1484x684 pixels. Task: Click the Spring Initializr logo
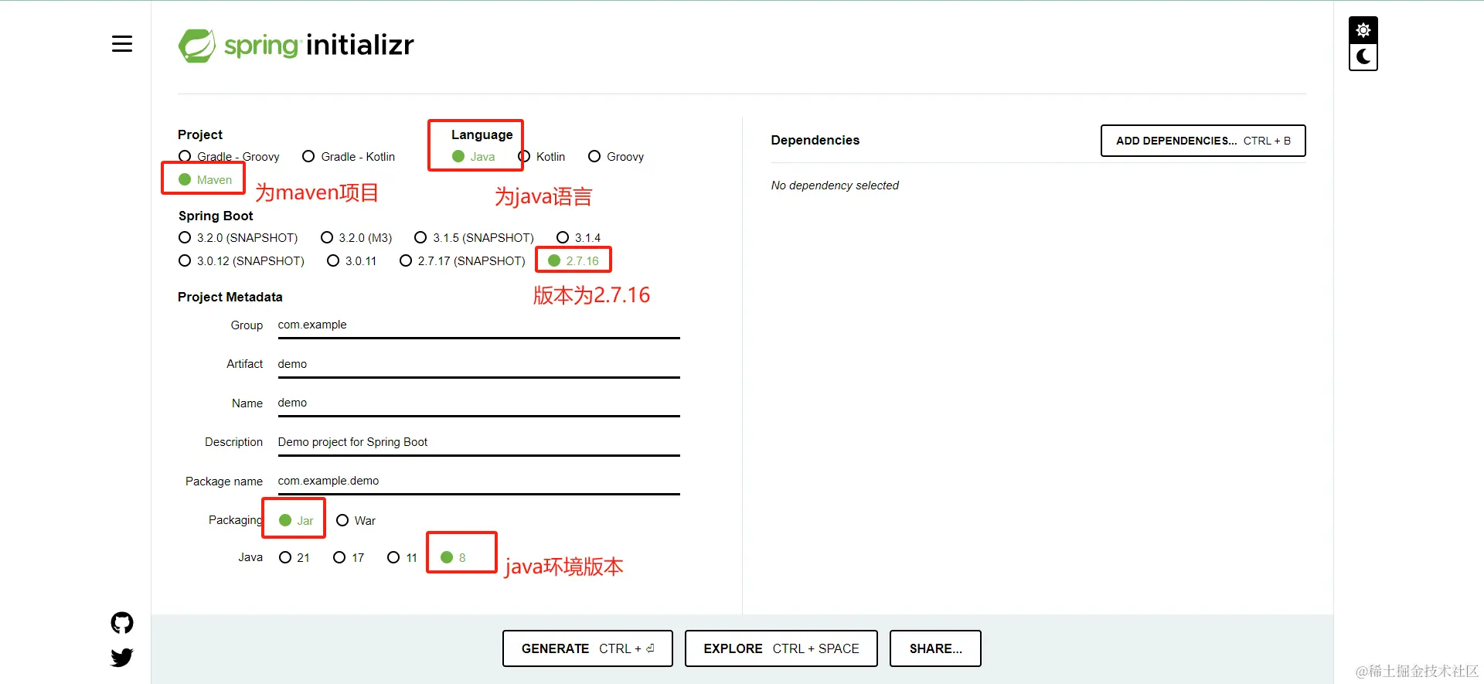coord(296,46)
